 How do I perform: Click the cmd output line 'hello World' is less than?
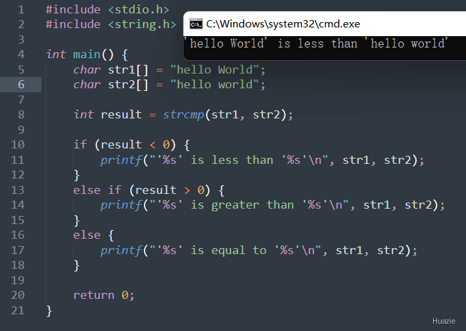pos(316,43)
